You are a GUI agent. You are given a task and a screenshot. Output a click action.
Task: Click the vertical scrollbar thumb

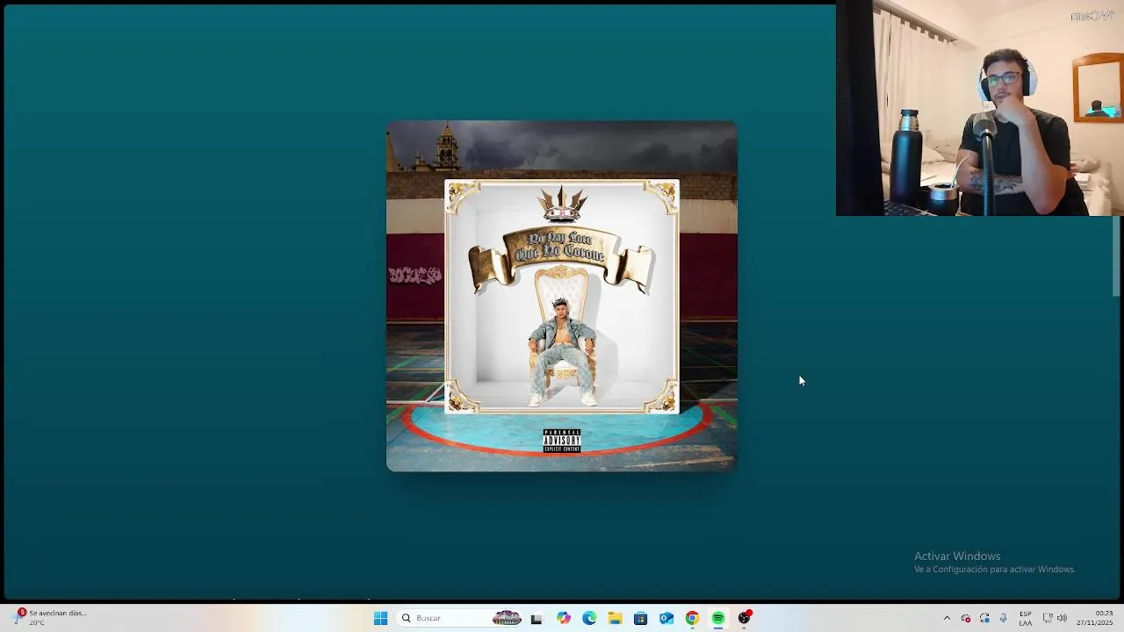coord(1117,256)
